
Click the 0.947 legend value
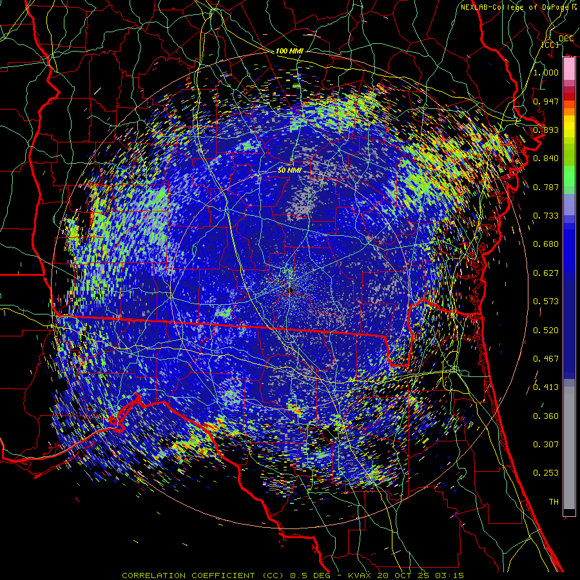546,101
